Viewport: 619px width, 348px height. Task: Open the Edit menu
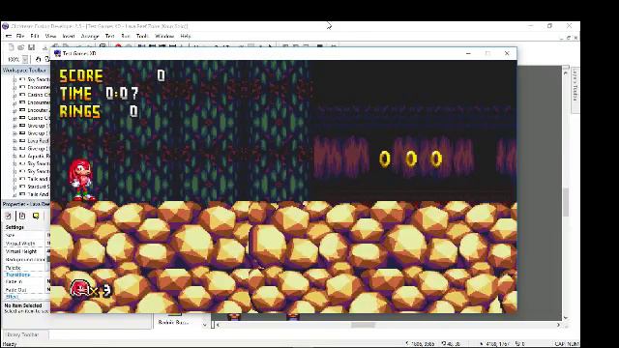[x=35, y=36]
